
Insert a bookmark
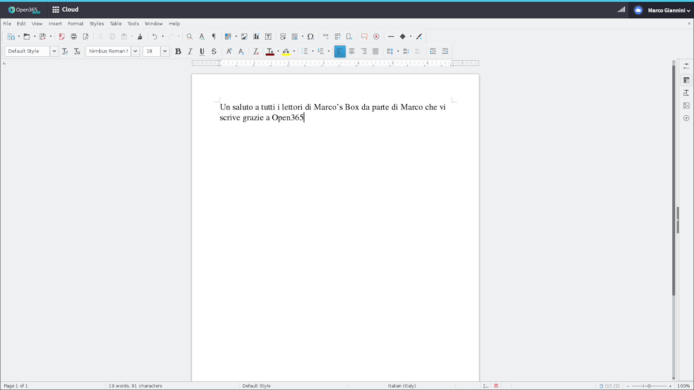click(x=349, y=37)
